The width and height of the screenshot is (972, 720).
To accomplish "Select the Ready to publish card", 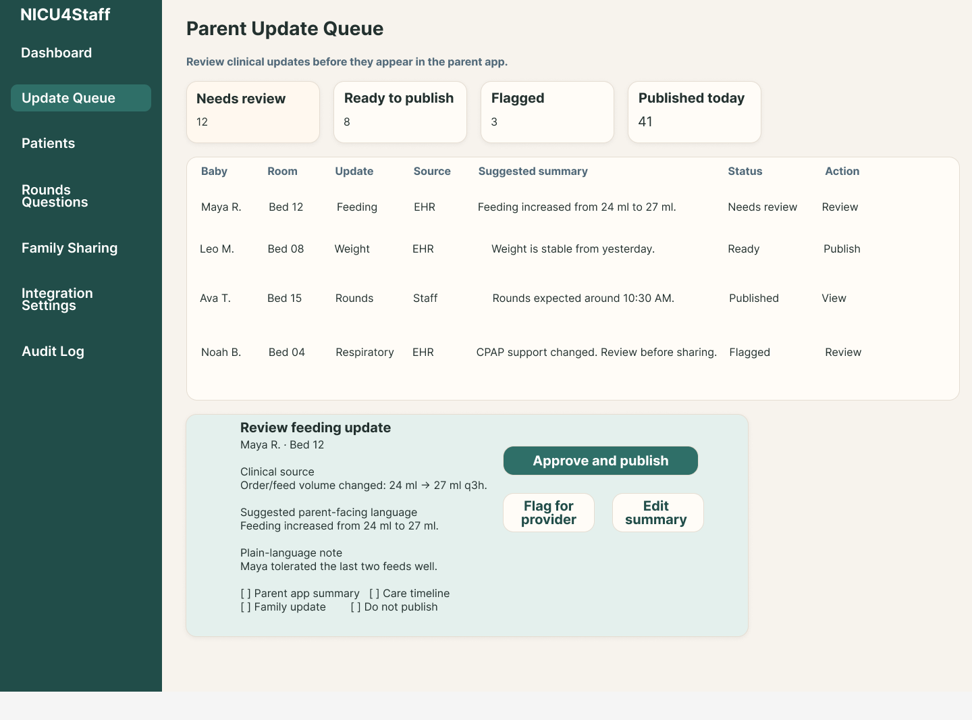I will tap(400, 112).
